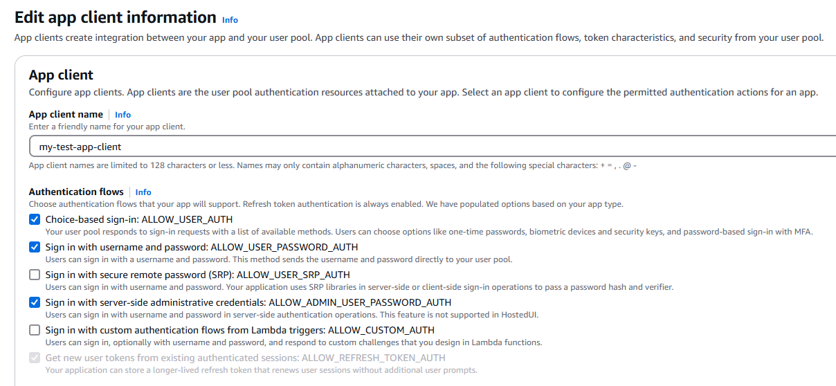The height and width of the screenshot is (386, 836).
Task: Open Info link next to Authentication flows
Action: (143, 192)
